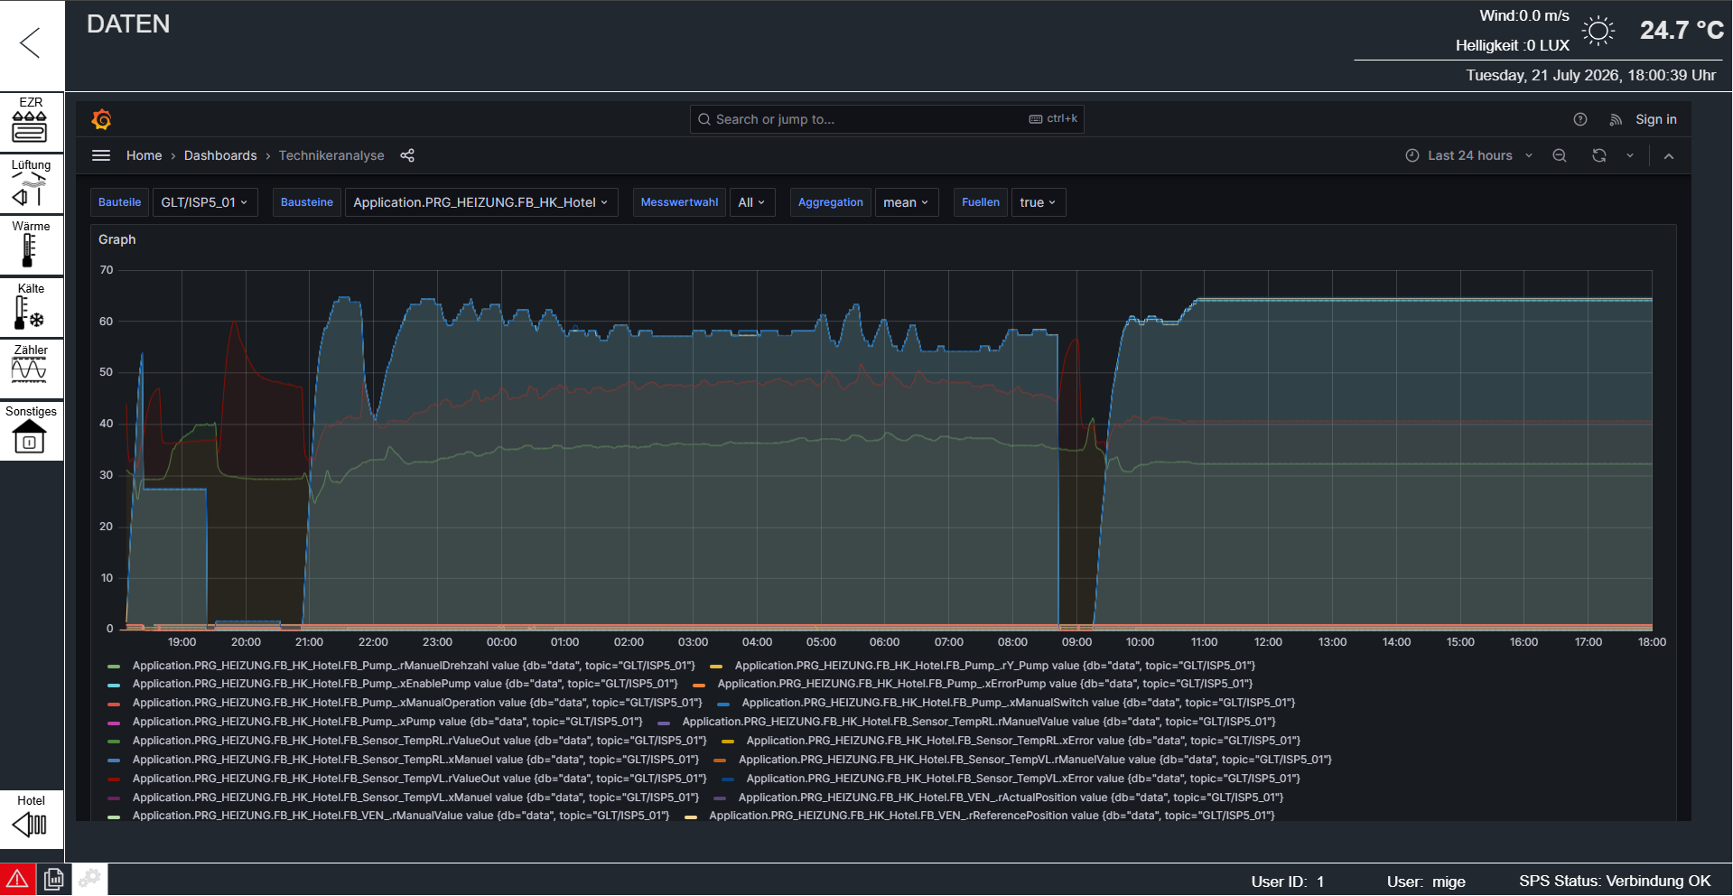The image size is (1733, 896).
Task: Toggle FB_Sensor_TempRL.rManuelValue series in legend
Action: pos(979,722)
